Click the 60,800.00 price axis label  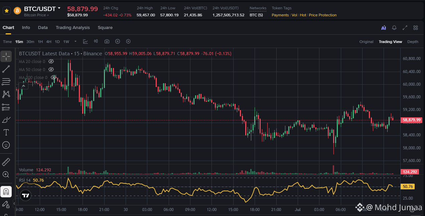click(412, 59)
